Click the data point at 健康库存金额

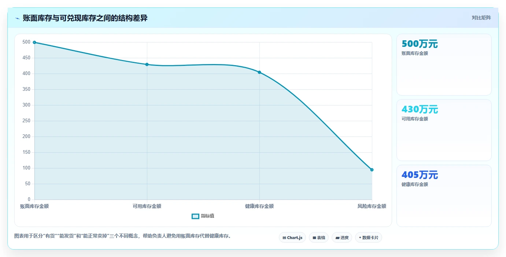[x=259, y=72]
